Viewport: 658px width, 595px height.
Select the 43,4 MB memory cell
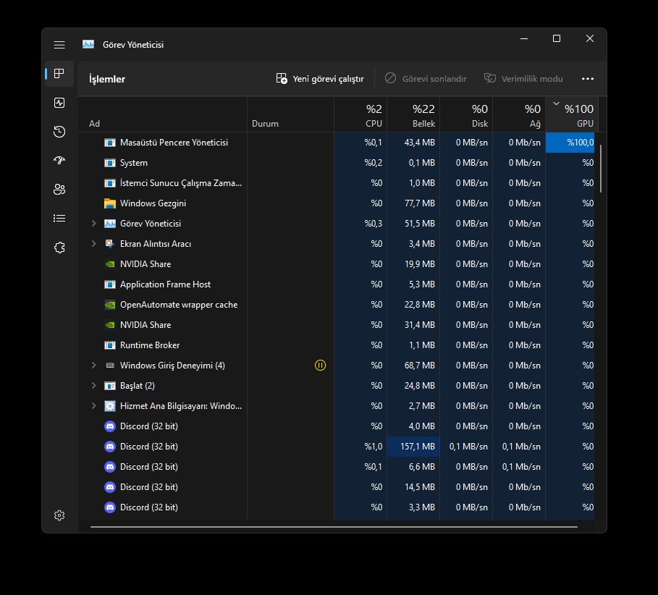point(413,143)
